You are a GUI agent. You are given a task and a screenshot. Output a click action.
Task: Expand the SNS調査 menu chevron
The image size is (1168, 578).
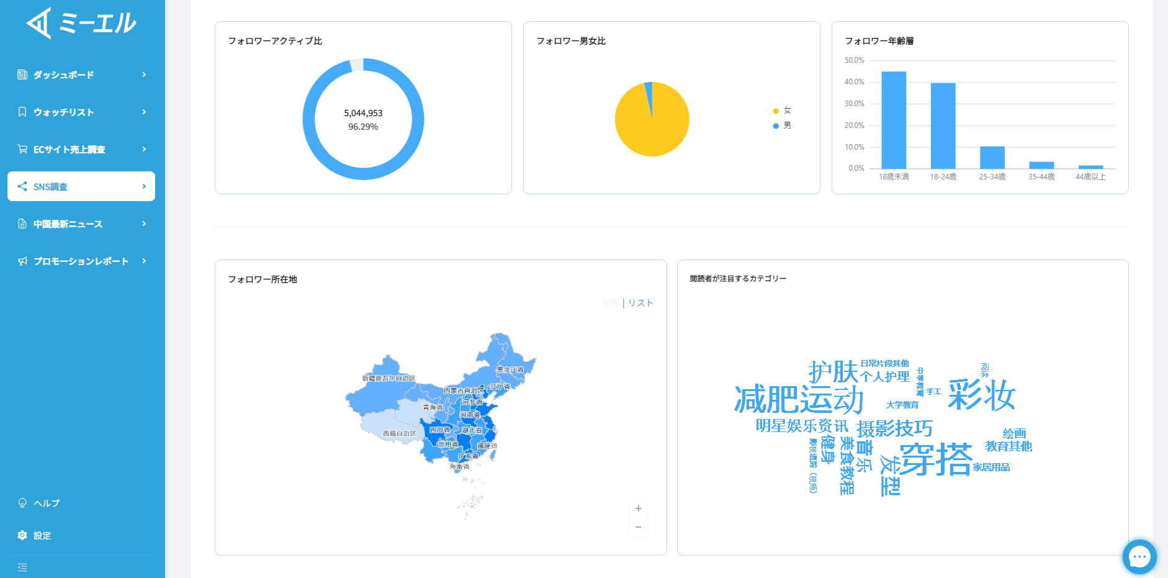(x=144, y=186)
